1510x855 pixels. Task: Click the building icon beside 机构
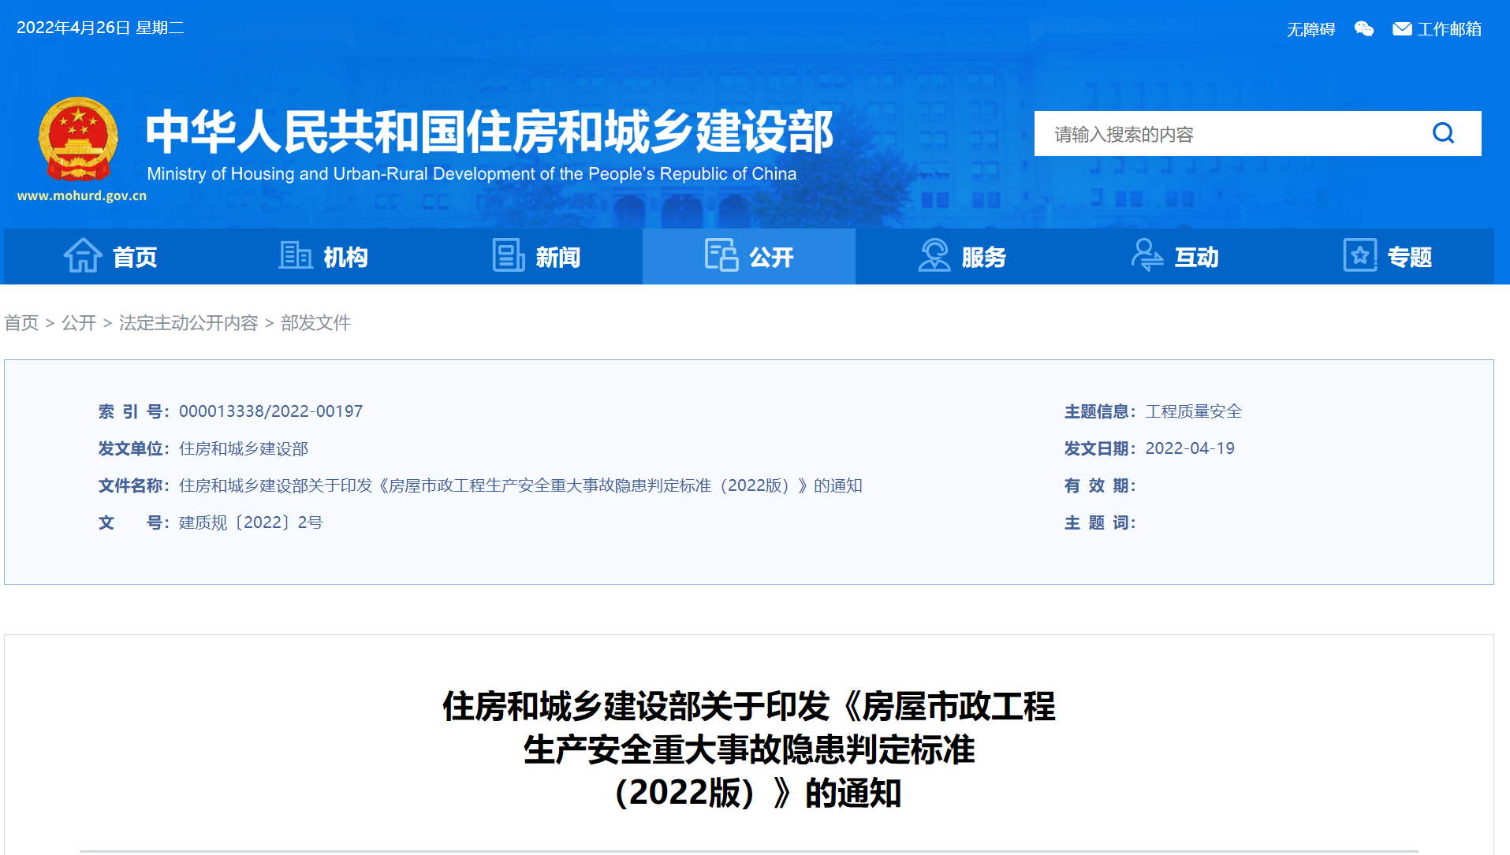tap(296, 255)
